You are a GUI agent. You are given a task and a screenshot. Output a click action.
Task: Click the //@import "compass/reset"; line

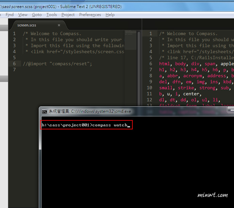click(57, 64)
